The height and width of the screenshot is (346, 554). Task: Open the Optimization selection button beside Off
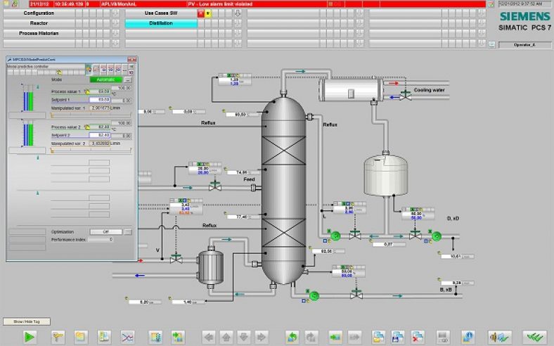[128, 231]
